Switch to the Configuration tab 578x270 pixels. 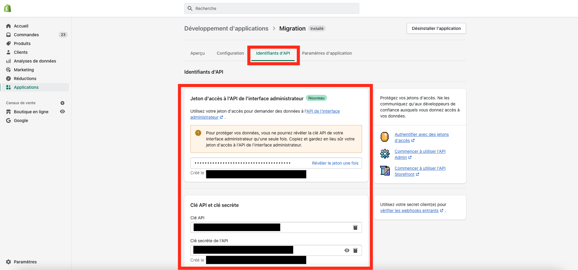click(230, 53)
